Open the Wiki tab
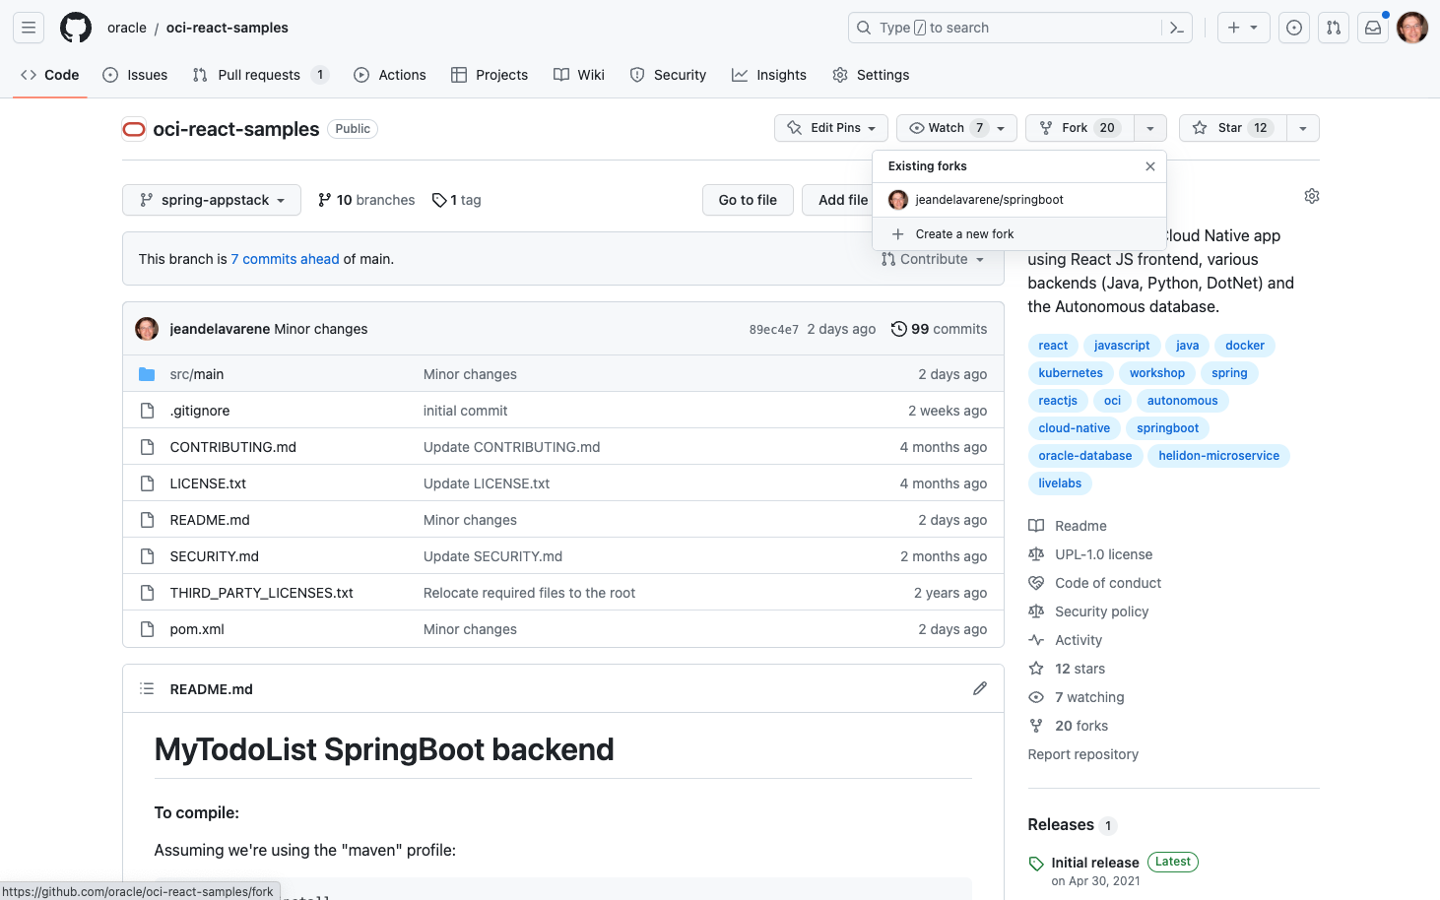 pyautogui.click(x=579, y=75)
